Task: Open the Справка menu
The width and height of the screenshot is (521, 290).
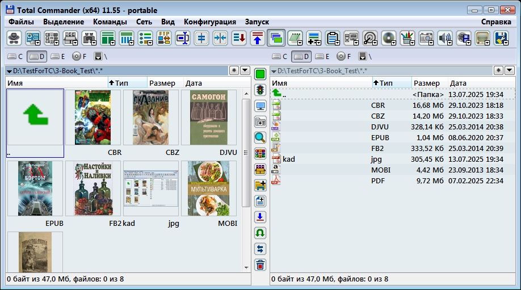Action: (496, 22)
